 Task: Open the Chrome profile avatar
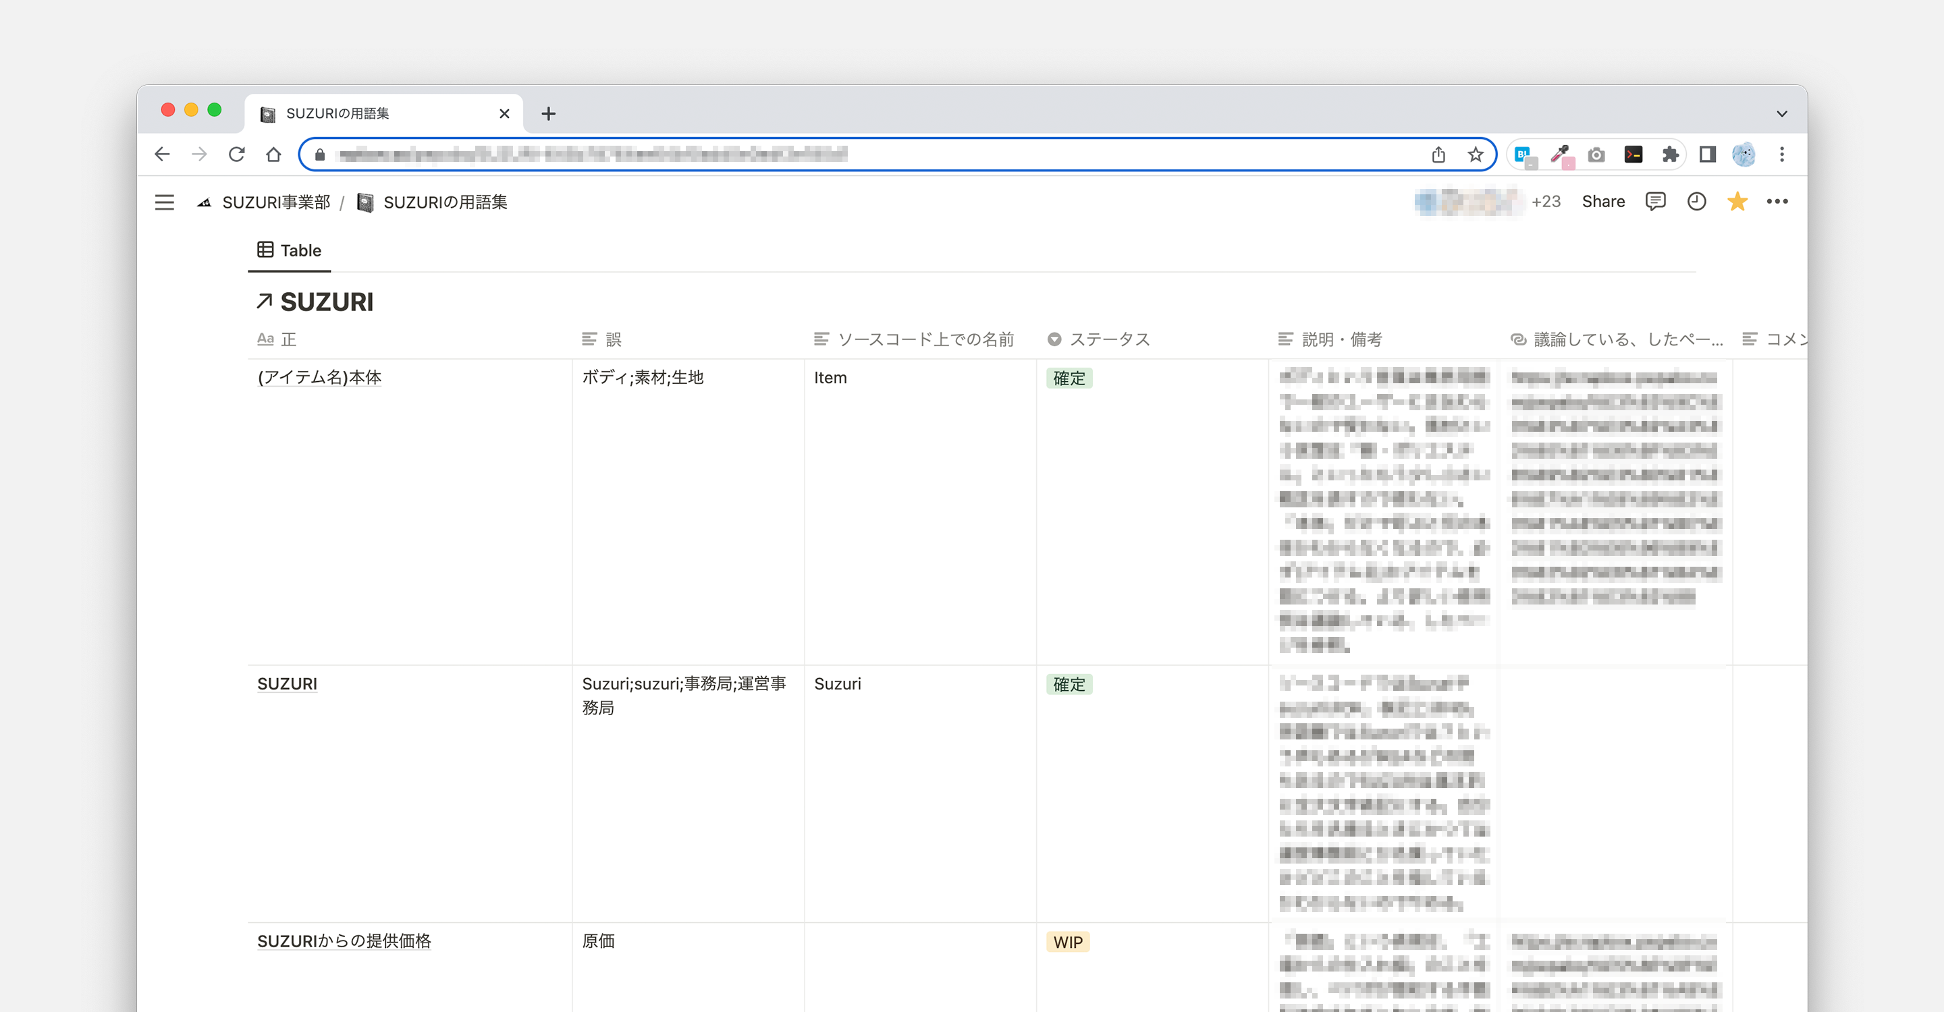[x=1744, y=154]
